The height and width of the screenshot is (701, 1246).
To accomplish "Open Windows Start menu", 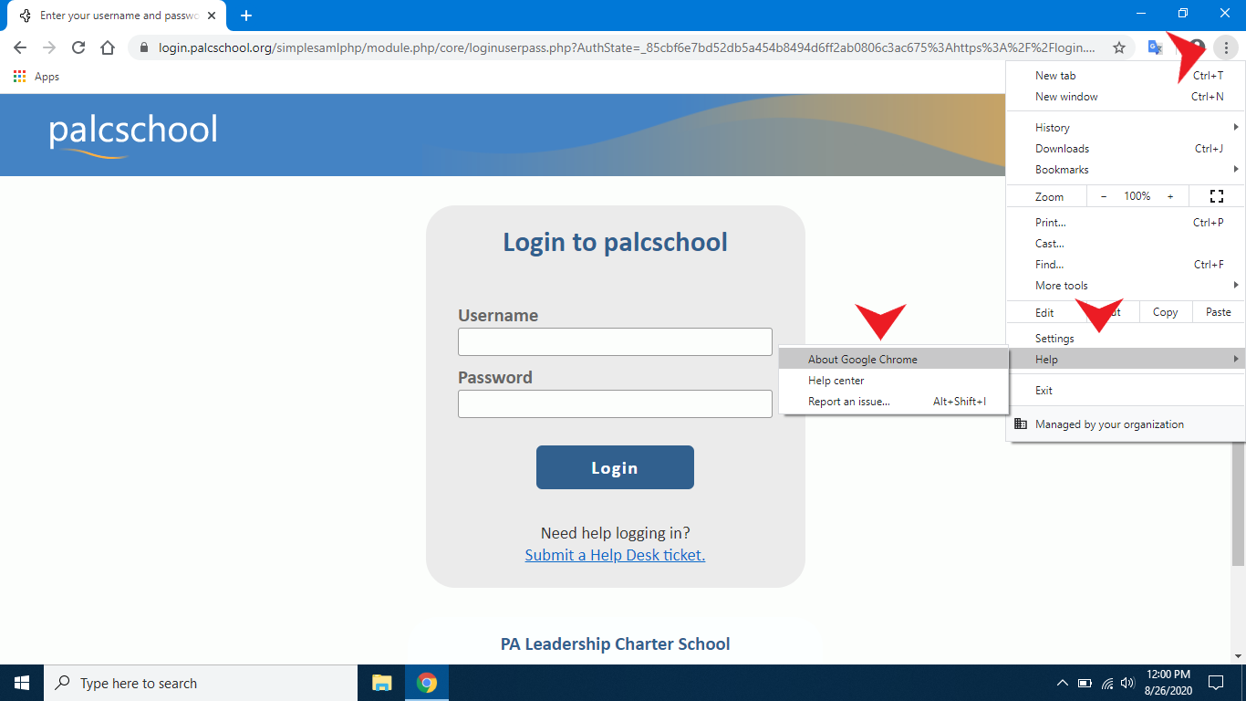I will 22,683.
